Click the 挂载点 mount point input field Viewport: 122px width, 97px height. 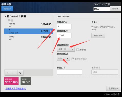(x=64, y=26)
